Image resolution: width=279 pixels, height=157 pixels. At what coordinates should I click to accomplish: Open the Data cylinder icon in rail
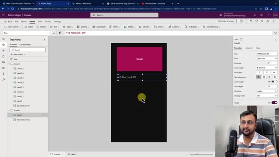3,56
